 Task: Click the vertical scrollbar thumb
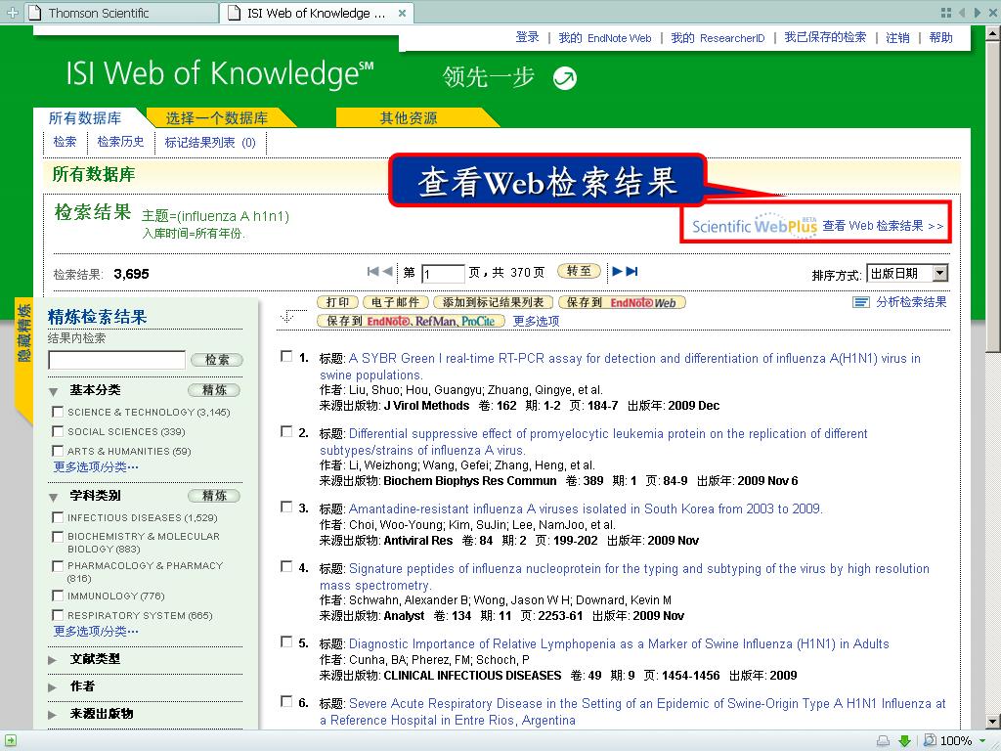[x=993, y=196]
